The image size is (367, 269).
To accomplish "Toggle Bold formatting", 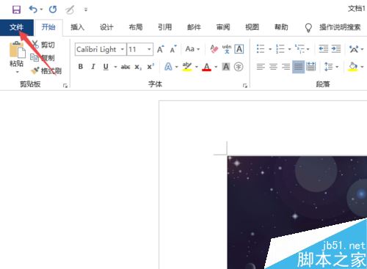I will 81,67.
